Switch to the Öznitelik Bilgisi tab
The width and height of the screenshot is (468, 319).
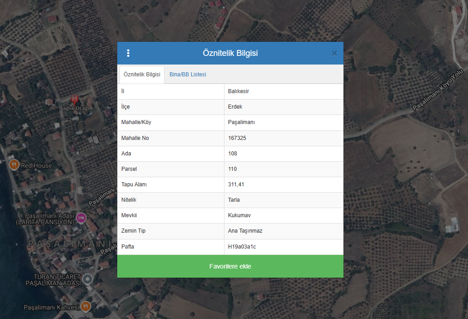click(x=142, y=75)
